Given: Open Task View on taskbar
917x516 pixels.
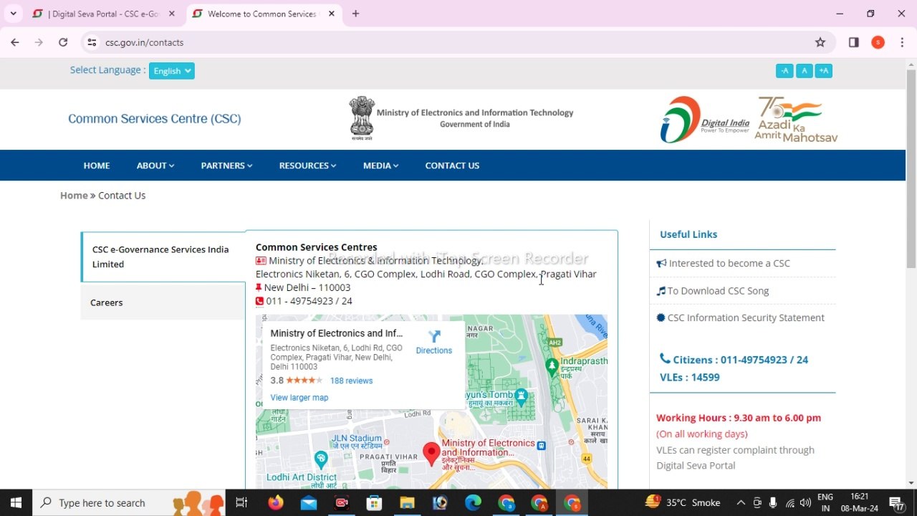Looking at the screenshot, I should point(241,502).
